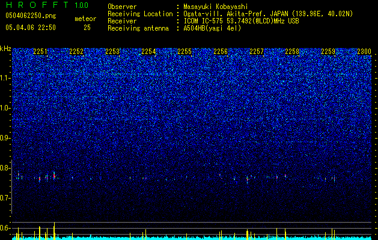Click the 2300 time marker

pyautogui.click(x=364, y=51)
